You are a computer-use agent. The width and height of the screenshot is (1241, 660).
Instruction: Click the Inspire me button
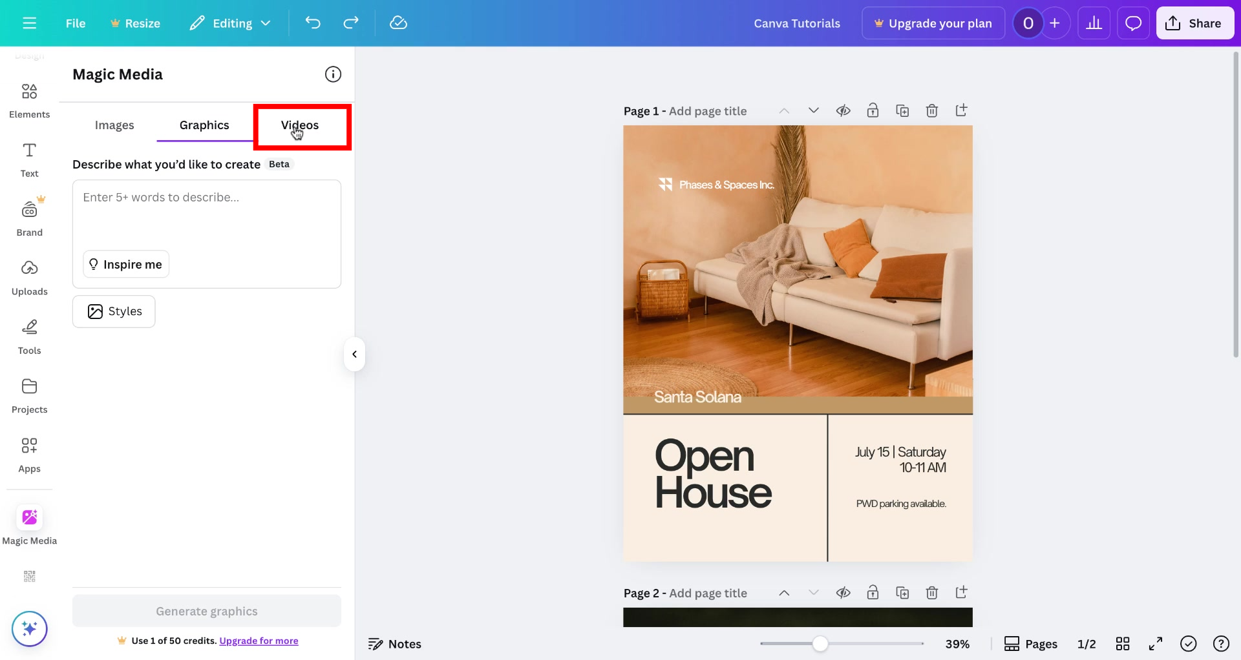[x=125, y=264]
